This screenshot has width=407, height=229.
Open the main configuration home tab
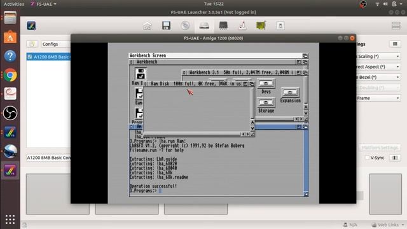pyautogui.click(x=147, y=25)
